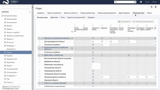Toggle Аудитор checkbox for Просмотр карточки объекта

click(x=102, y=77)
